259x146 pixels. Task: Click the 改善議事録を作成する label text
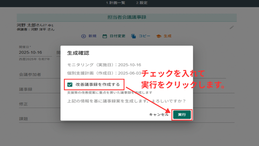(x=97, y=84)
